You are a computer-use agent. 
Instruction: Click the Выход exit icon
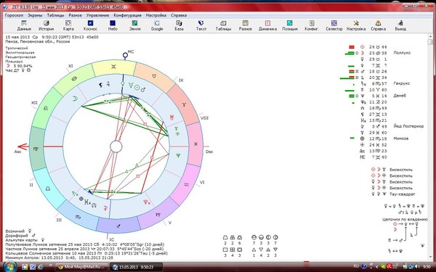click(400, 25)
